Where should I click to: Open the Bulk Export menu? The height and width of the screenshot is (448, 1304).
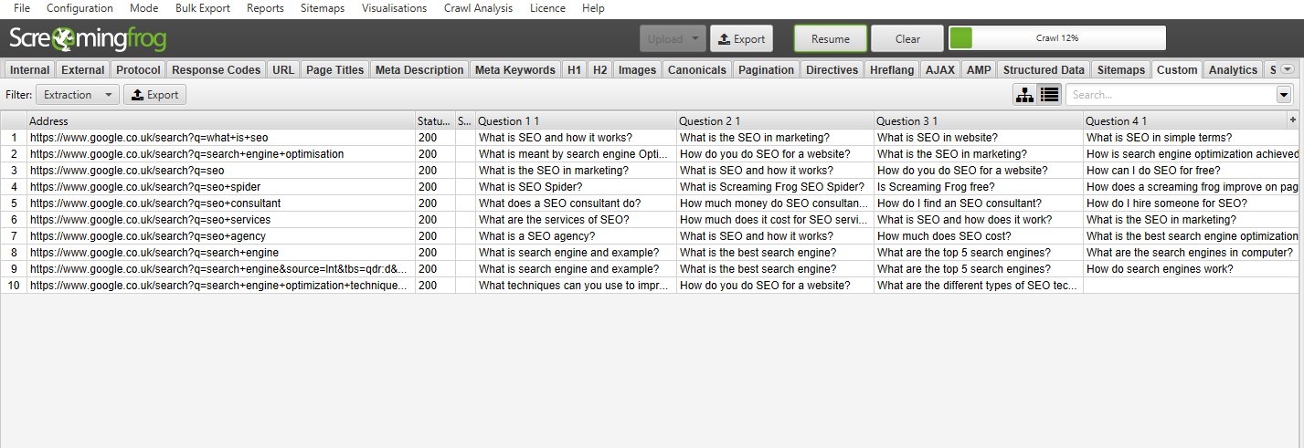pos(202,8)
